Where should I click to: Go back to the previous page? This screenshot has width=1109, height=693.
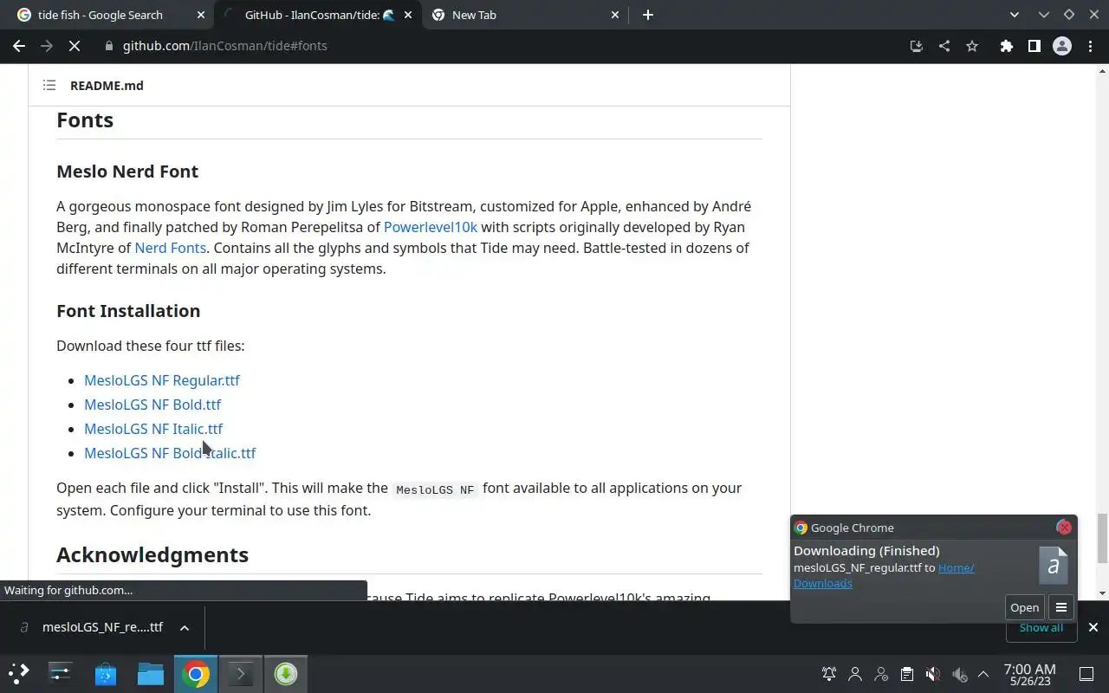pos(19,46)
